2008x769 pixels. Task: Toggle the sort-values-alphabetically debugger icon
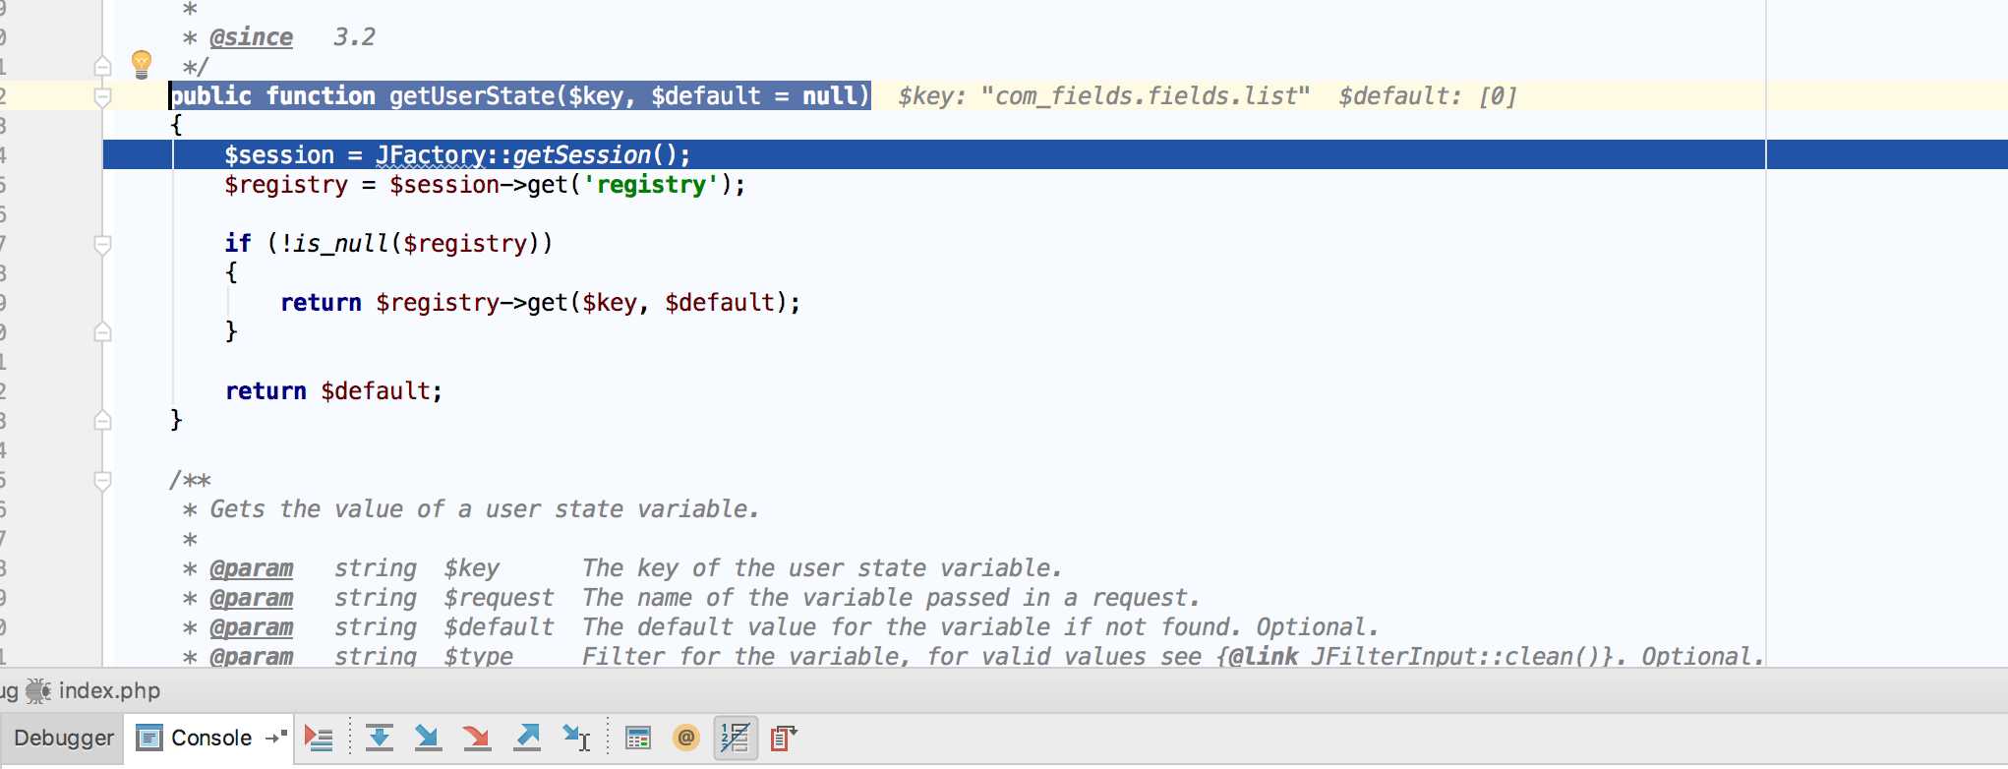click(x=735, y=738)
